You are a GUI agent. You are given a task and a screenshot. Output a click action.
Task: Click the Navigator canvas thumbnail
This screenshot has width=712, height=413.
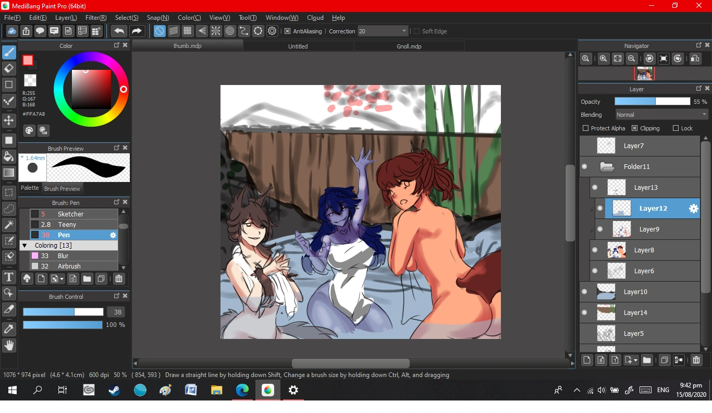click(645, 74)
